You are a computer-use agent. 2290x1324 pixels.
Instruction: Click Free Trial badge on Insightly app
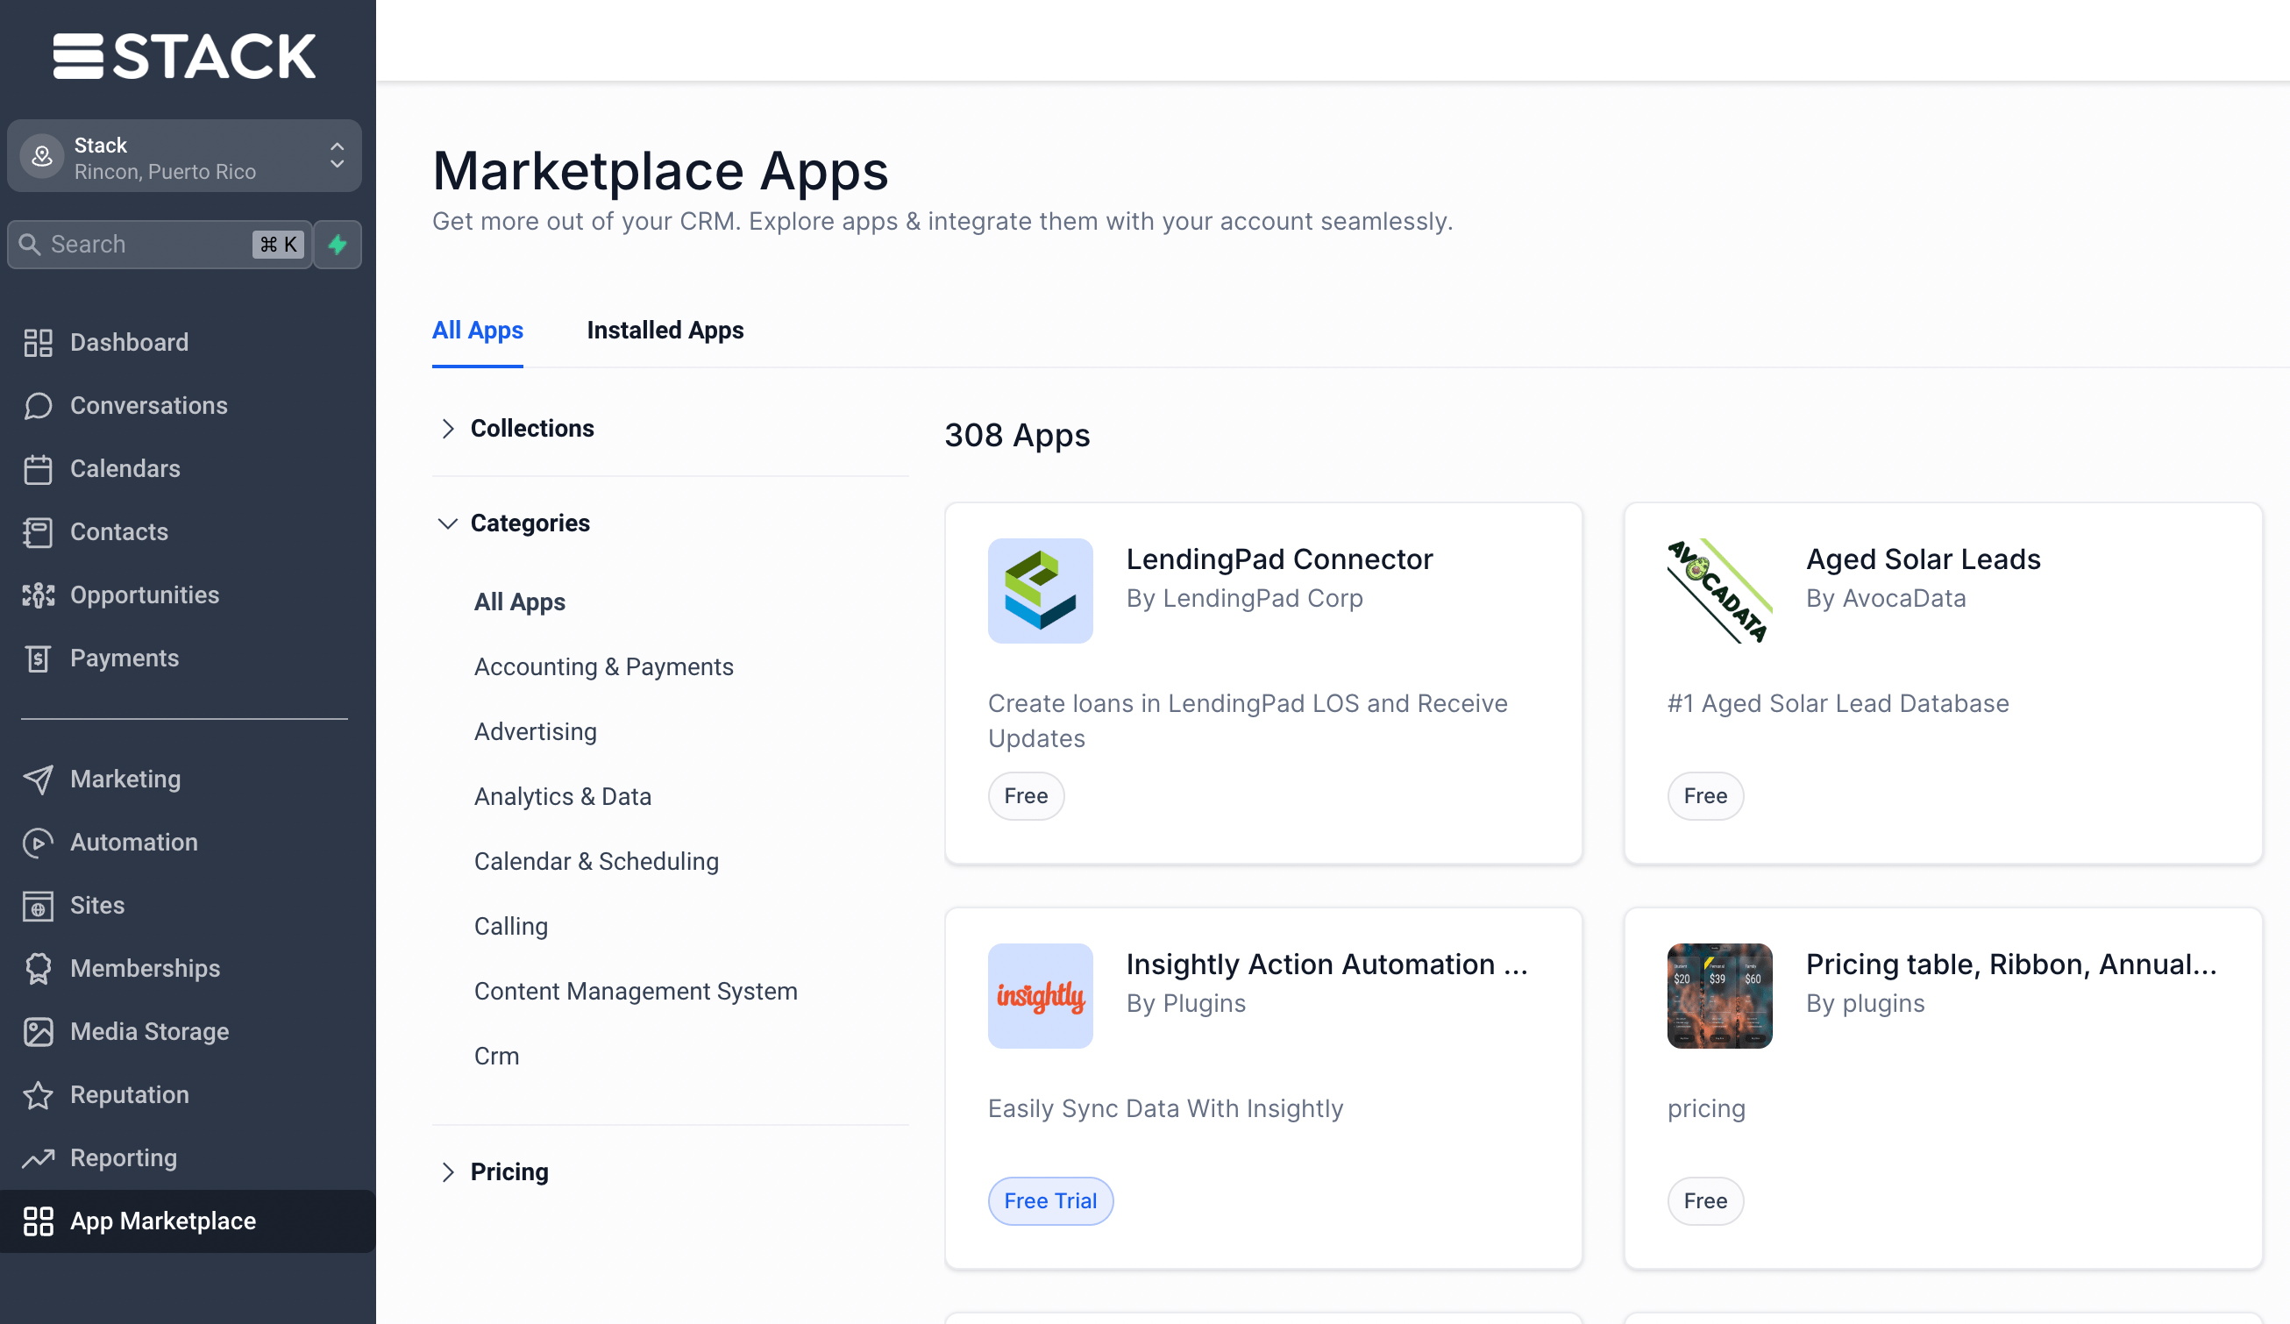(1049, 1200)
